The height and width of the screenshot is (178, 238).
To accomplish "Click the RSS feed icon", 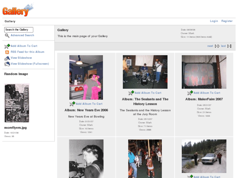I will click(x=7, y=52).
